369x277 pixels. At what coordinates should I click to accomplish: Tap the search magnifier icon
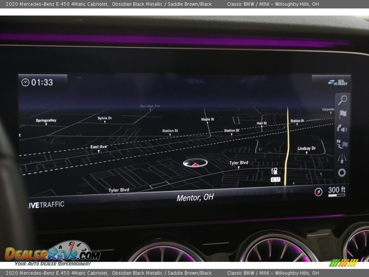342,100
